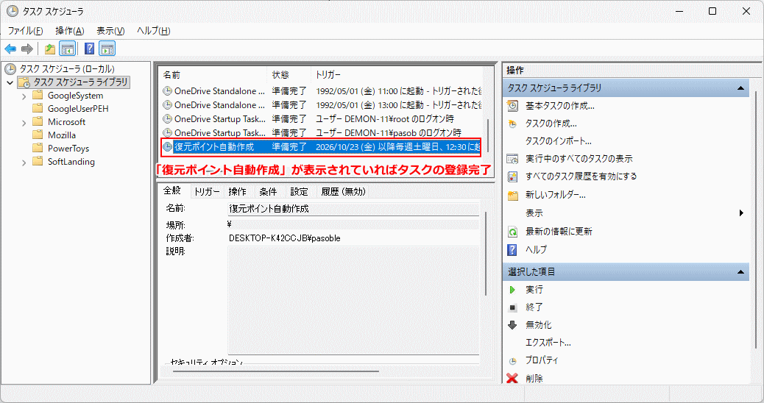
Task: Select the 全般 tab
Action: pyautogui.click(x=172, y=190)
